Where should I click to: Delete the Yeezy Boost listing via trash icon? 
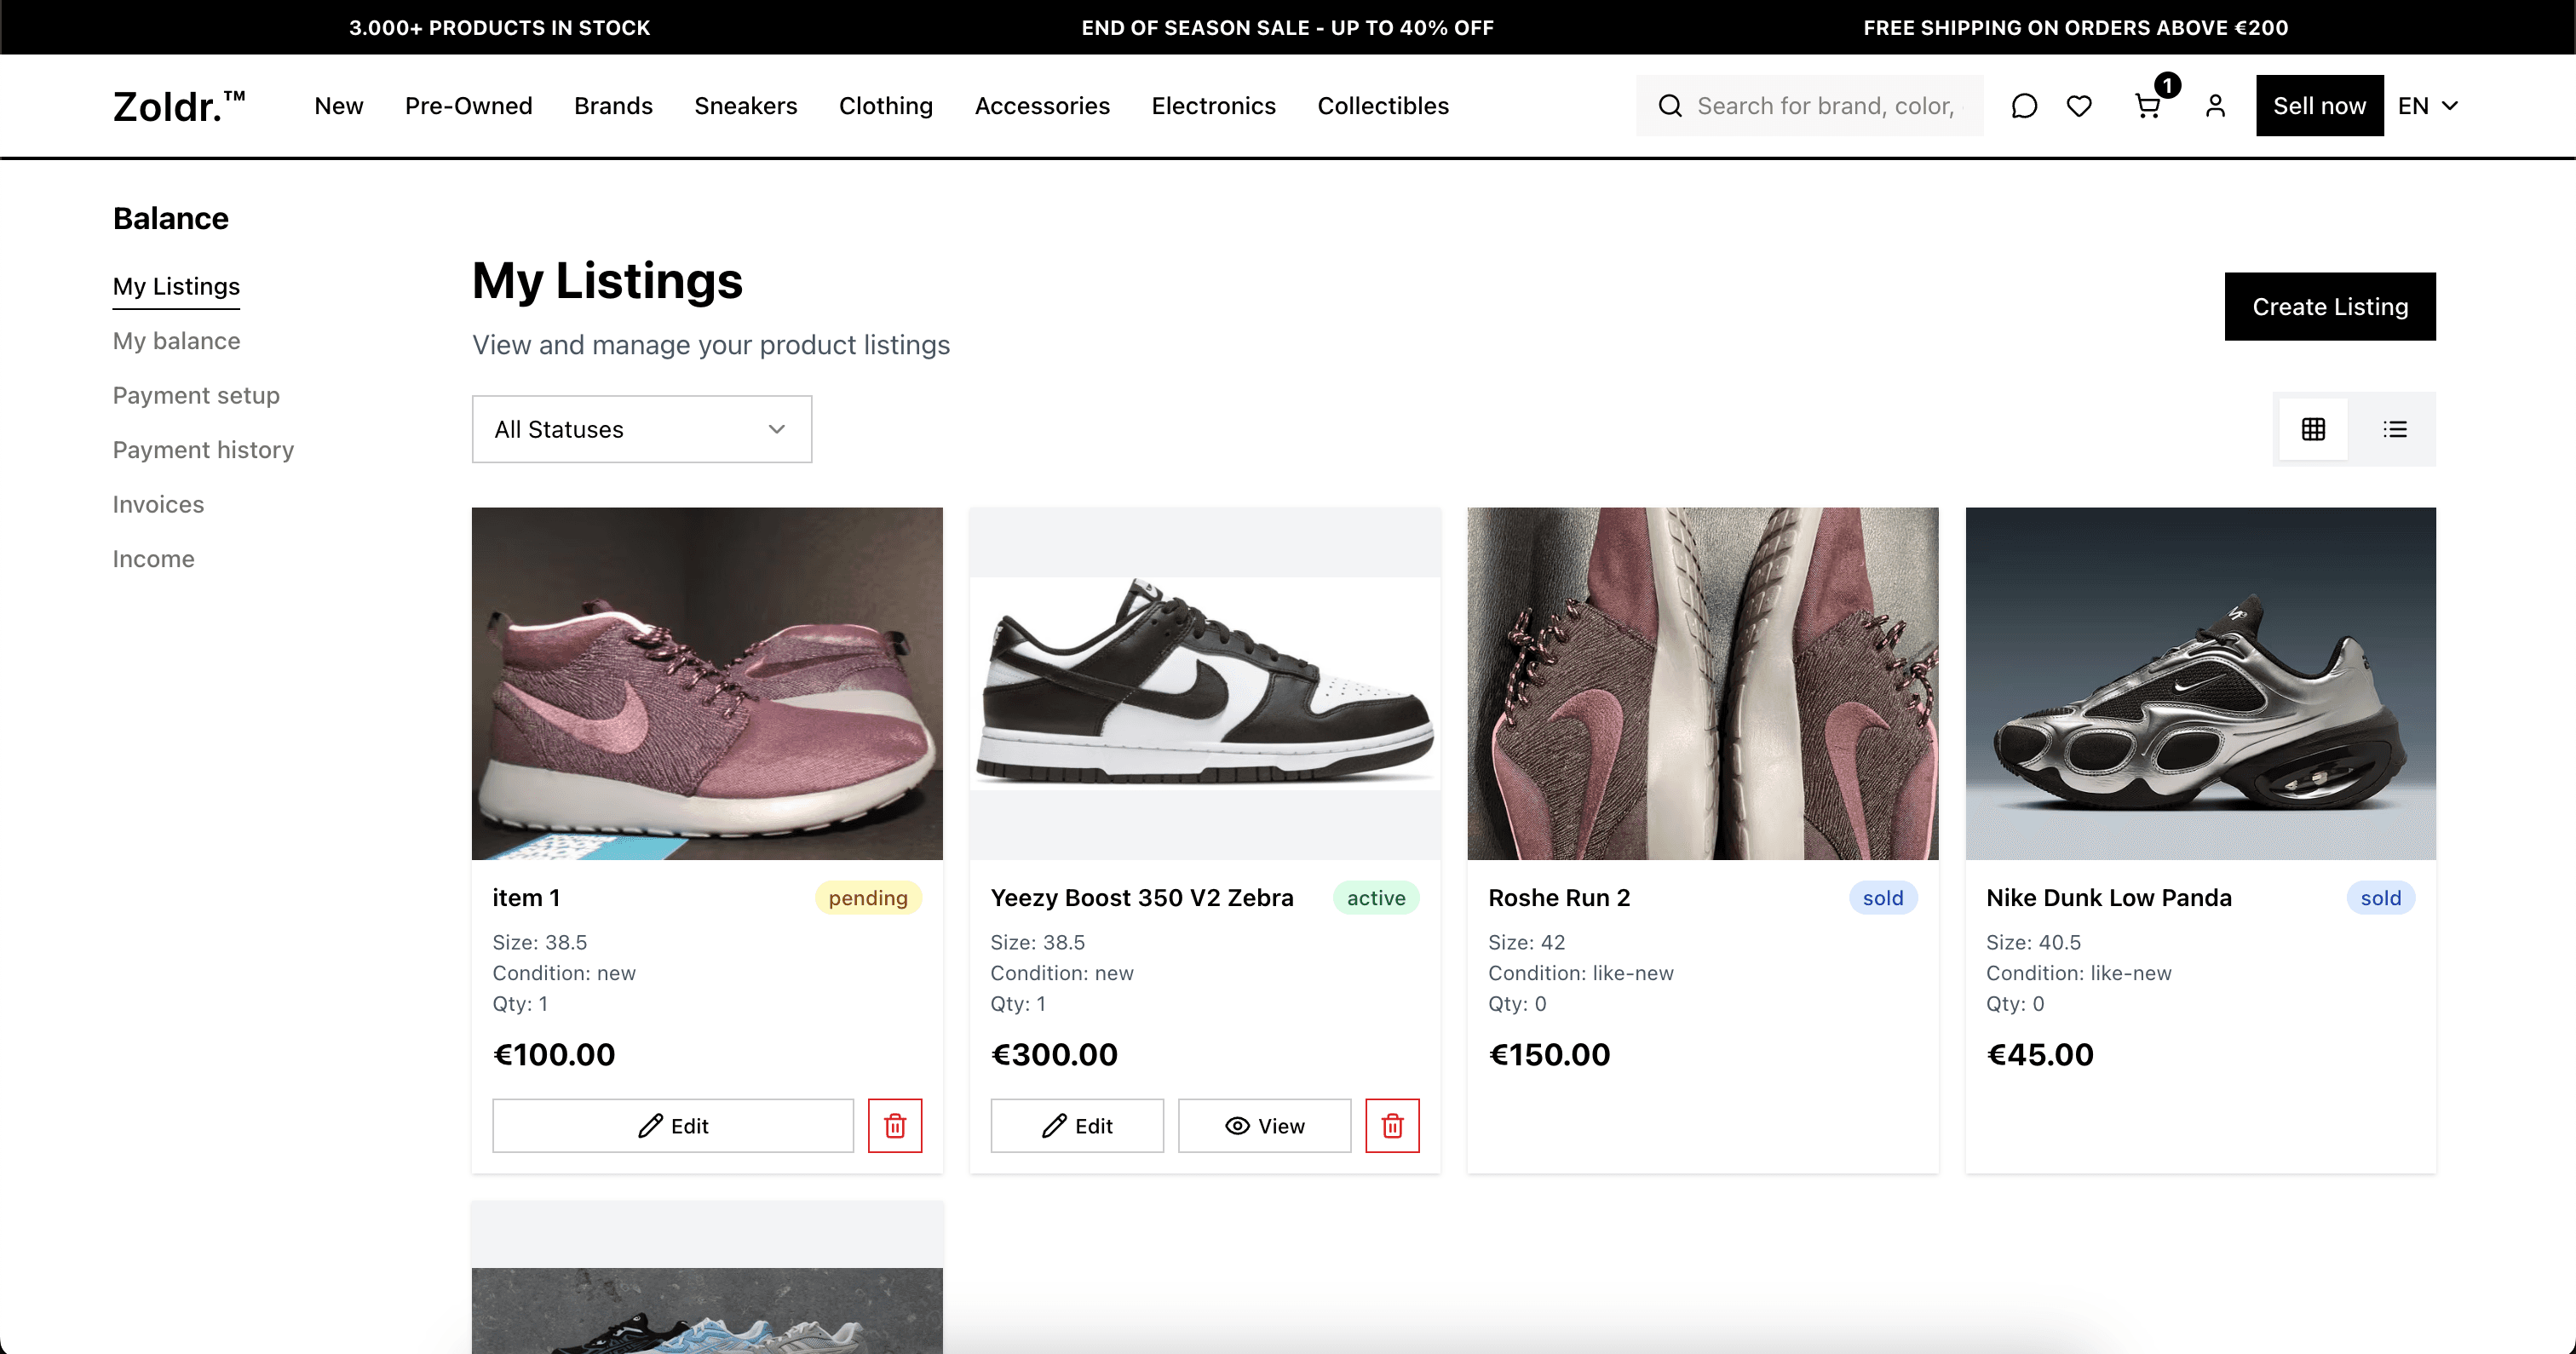pos(1393,1125)
